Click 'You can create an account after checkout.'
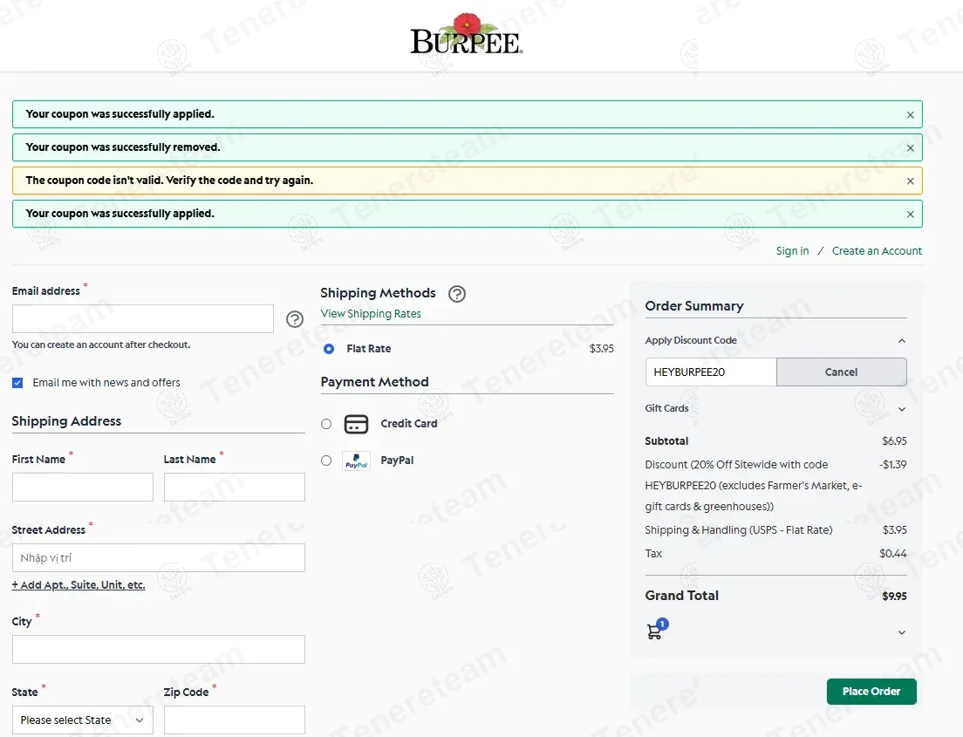This screenshot has width=963, height=737. (x=101, y=345)
